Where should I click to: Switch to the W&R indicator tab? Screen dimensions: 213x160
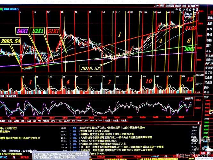pos(16,121)
